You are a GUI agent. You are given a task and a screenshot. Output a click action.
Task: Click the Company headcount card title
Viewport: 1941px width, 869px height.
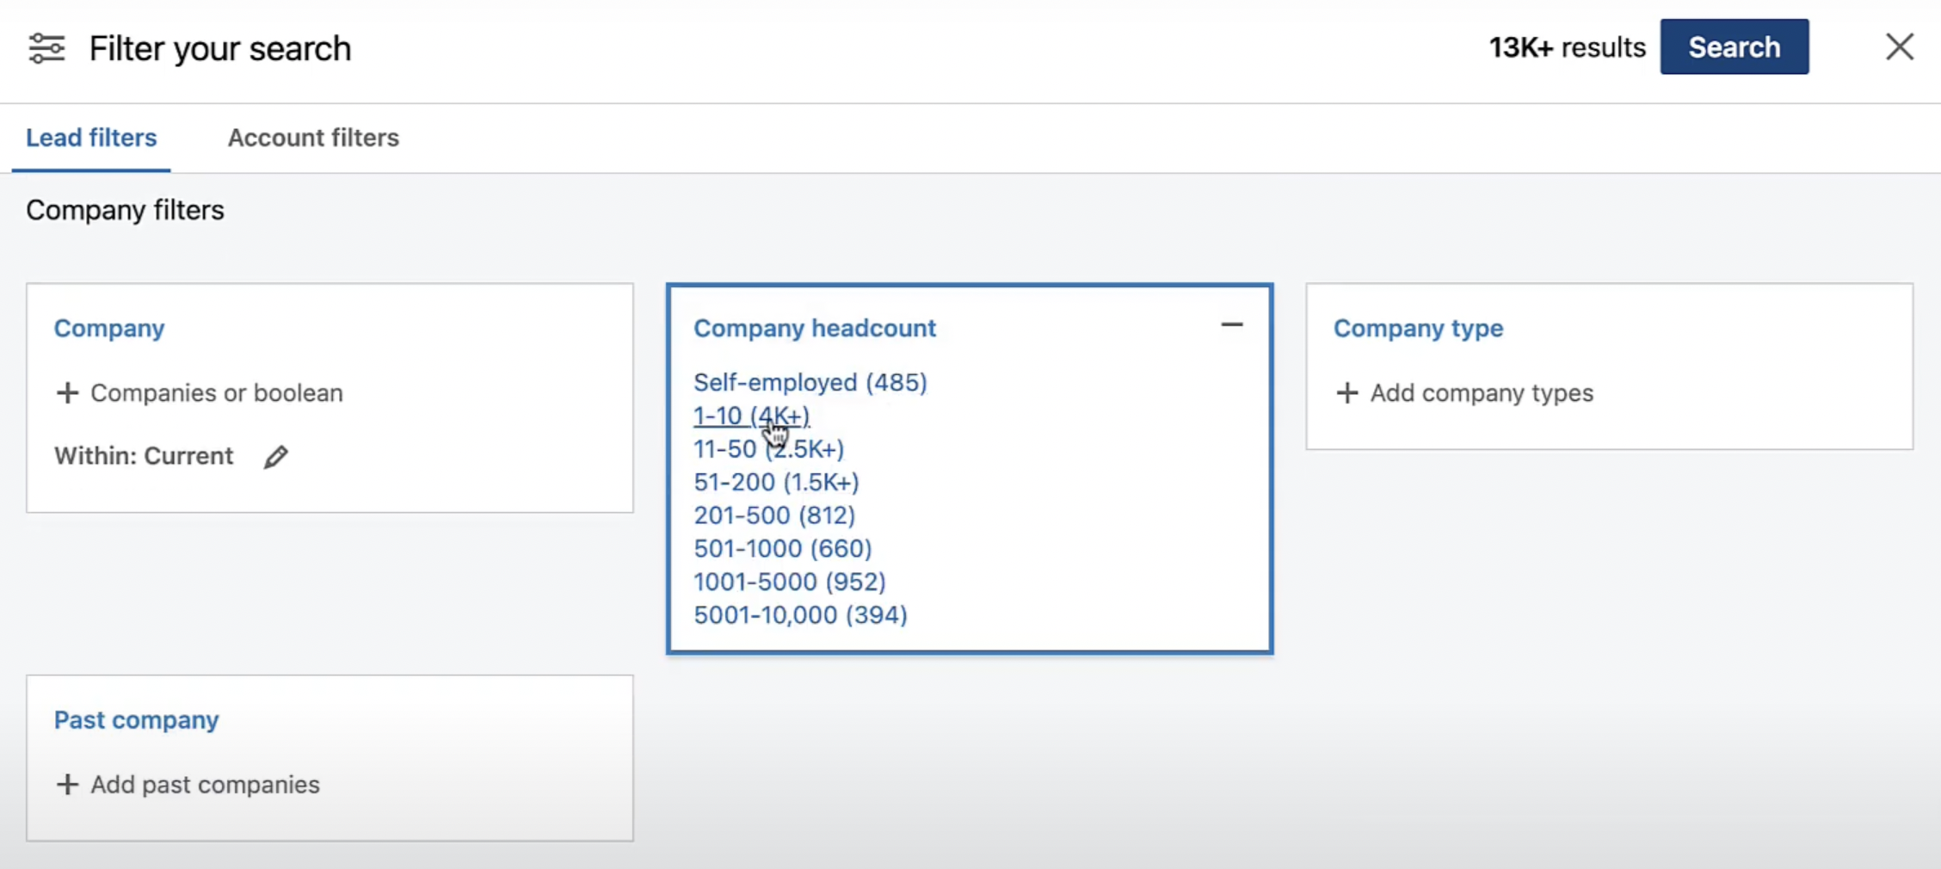pos(815,329)
